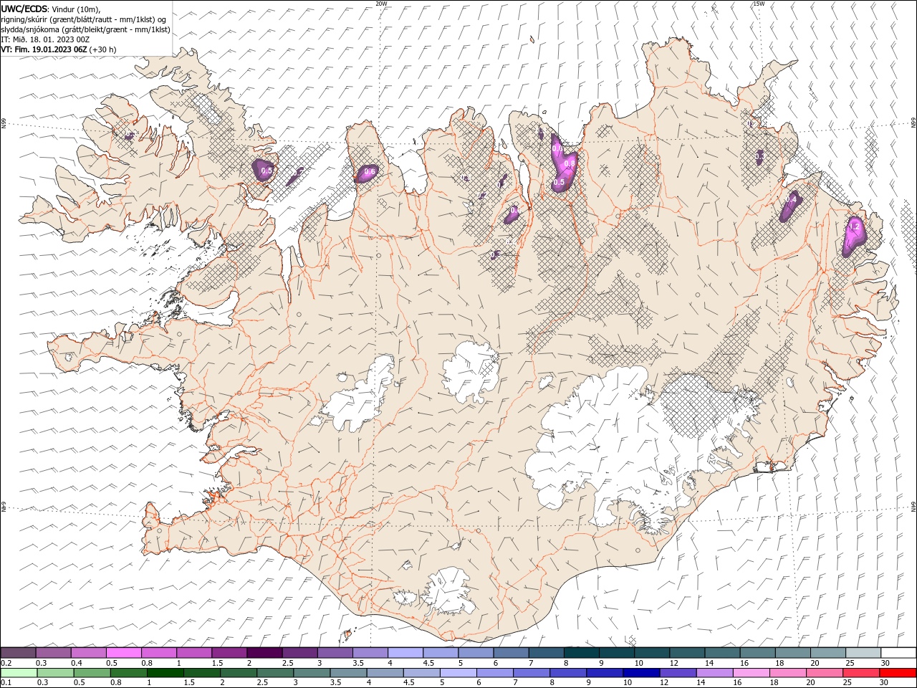Click the bottom-row swatch starting at 25
917x688 pixels.
click(x=860, y=672)
